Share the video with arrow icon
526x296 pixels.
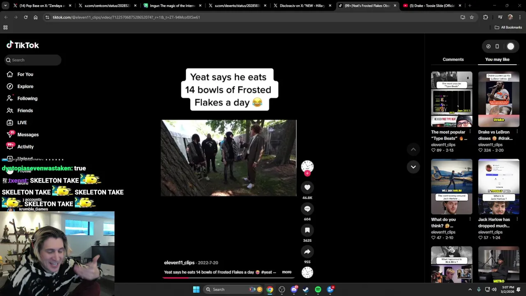point(307,252)
